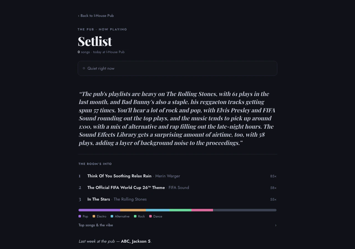
Task: Open Top songs & the vibe
Action: tap(177, 225)
